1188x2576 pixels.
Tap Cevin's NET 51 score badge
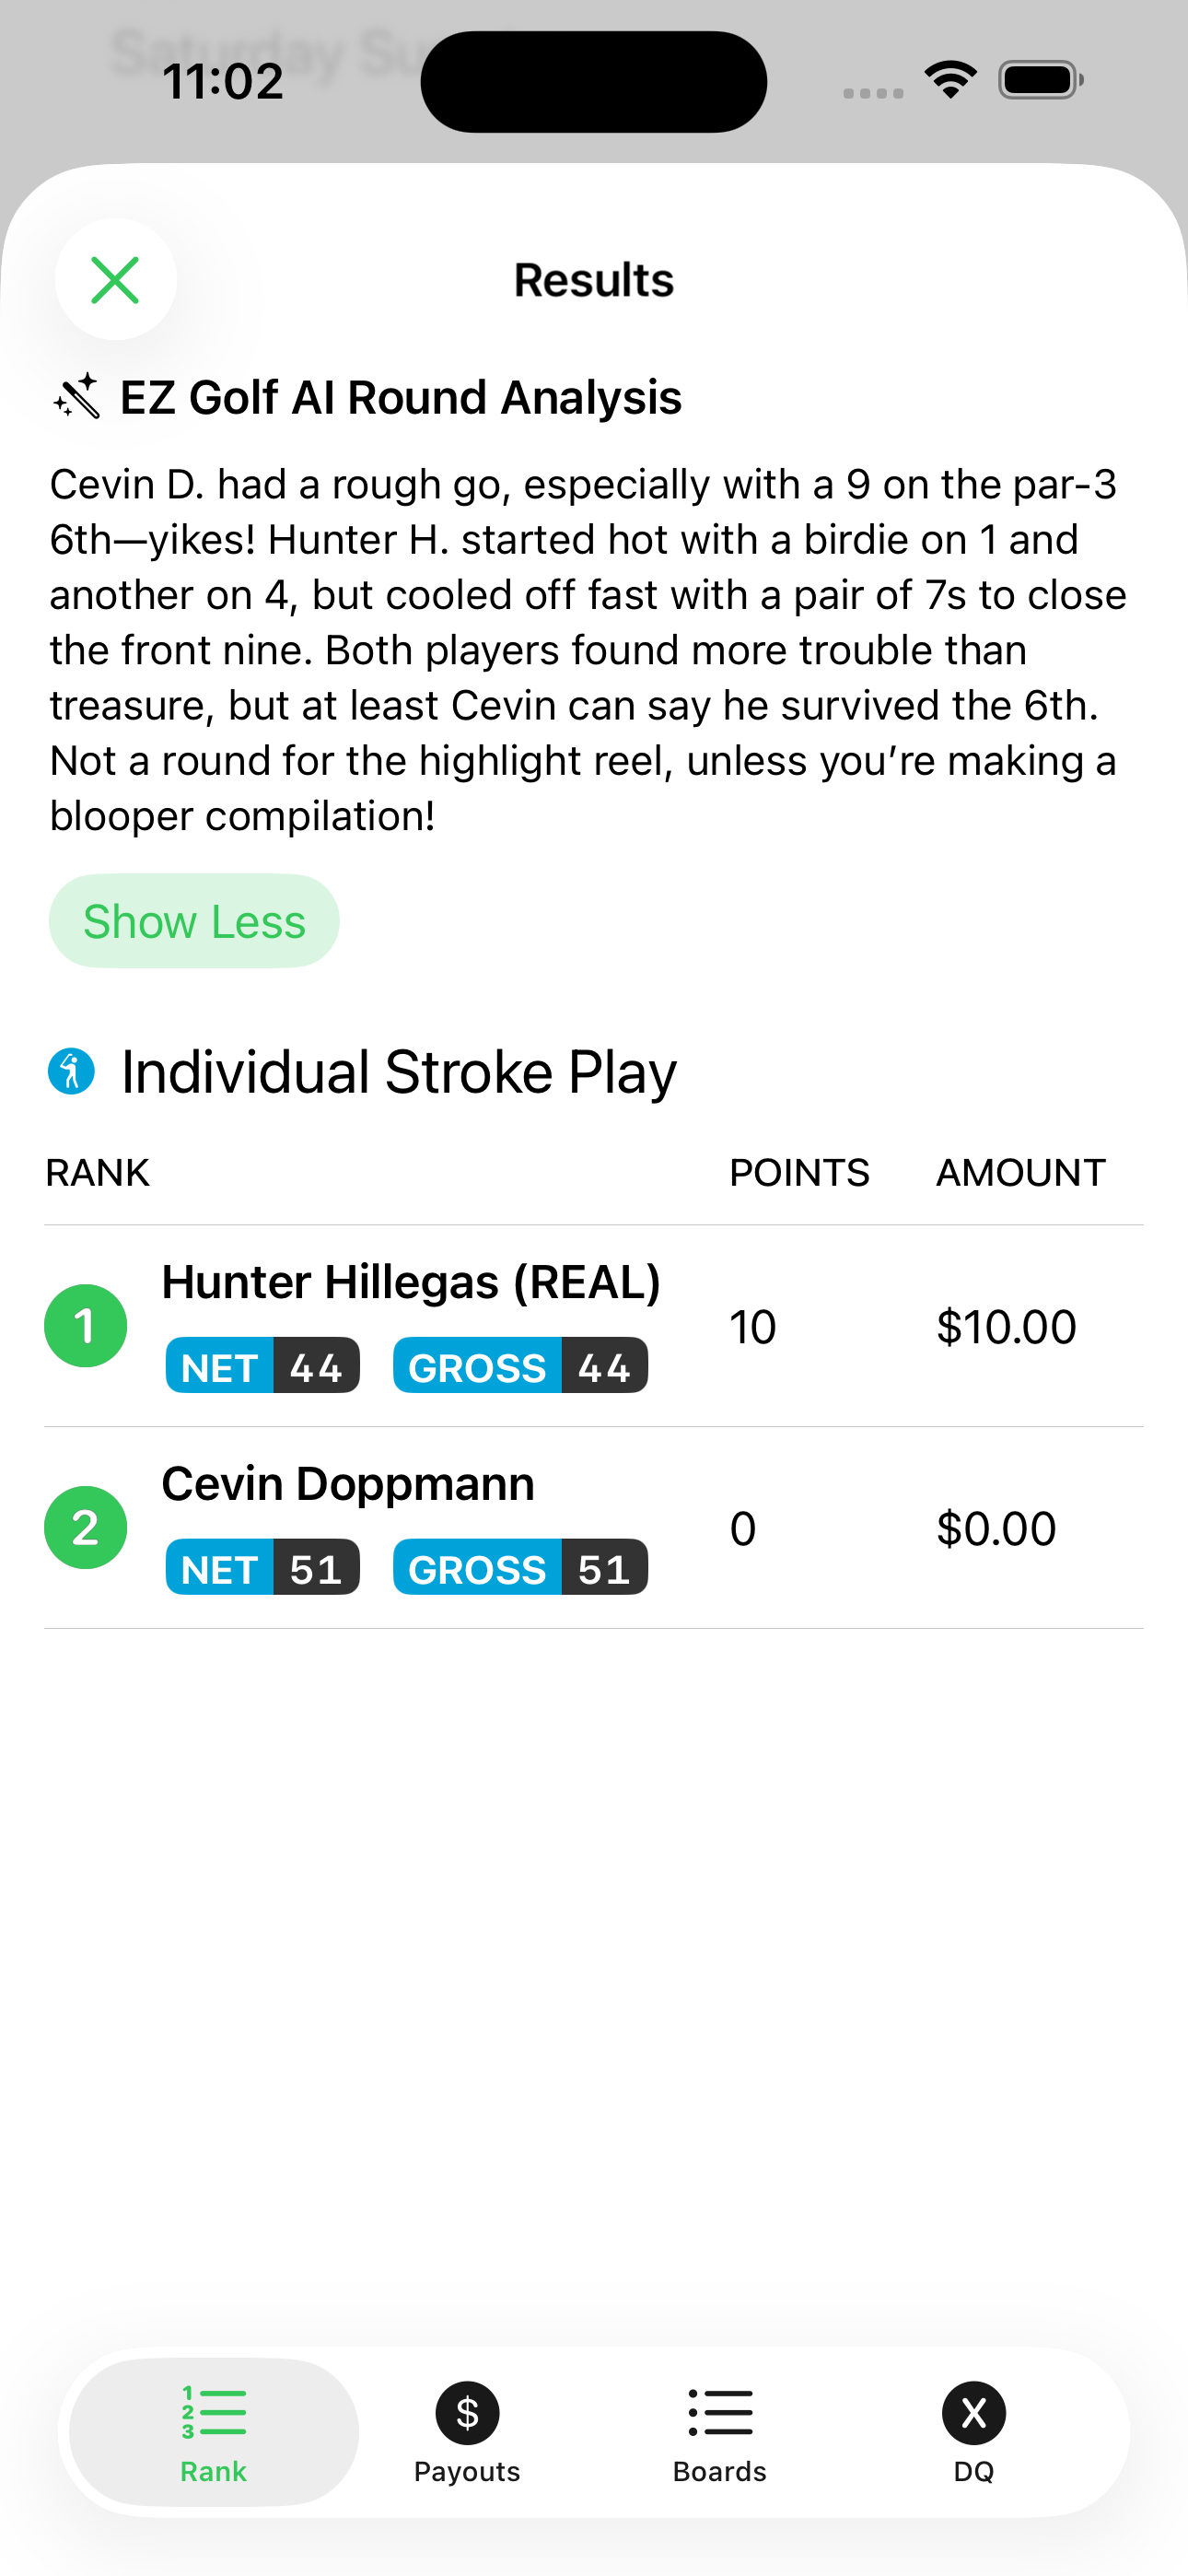click(x=262, y=1568)
